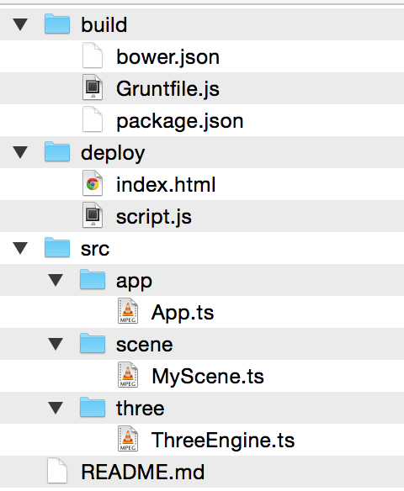Click the build folder icon
The image size is (404, 491).
[57, 24]
